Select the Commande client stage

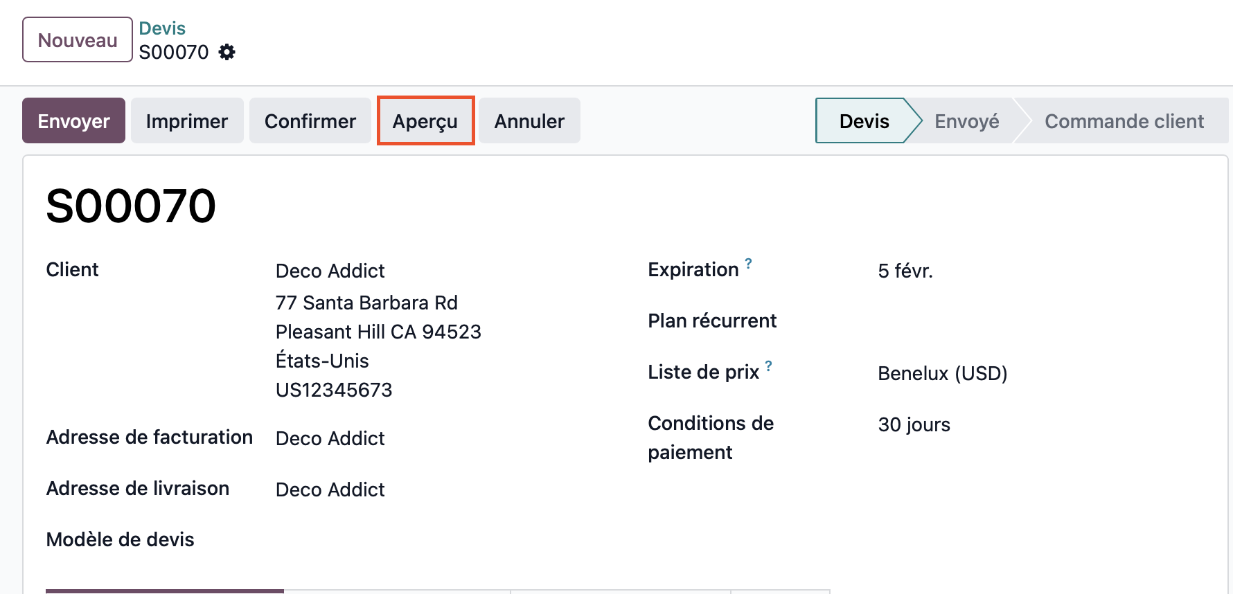click(1124, 121)
